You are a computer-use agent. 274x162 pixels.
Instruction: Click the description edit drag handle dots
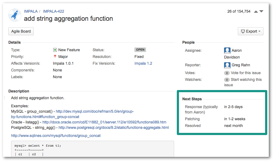[x=5, y=98]
